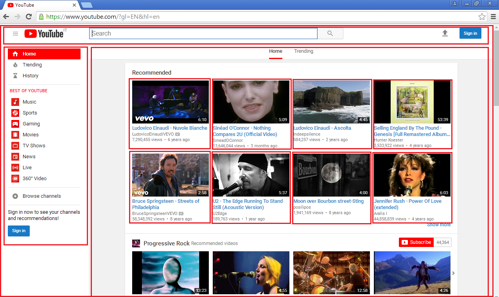The width and height of the screenshot is (499, 297).
Task: Click the News icon
Action: click(x=15, y=157)
